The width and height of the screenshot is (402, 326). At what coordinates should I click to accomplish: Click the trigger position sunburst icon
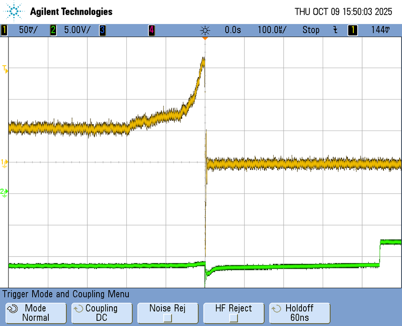point(205,30)
